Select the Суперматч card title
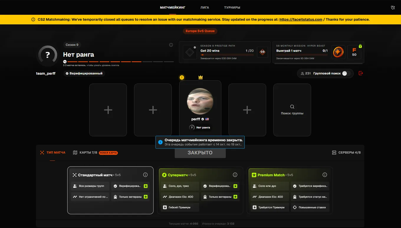 tap(178, 175)
